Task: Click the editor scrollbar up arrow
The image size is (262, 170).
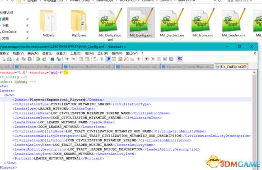Action: [254, 73]
